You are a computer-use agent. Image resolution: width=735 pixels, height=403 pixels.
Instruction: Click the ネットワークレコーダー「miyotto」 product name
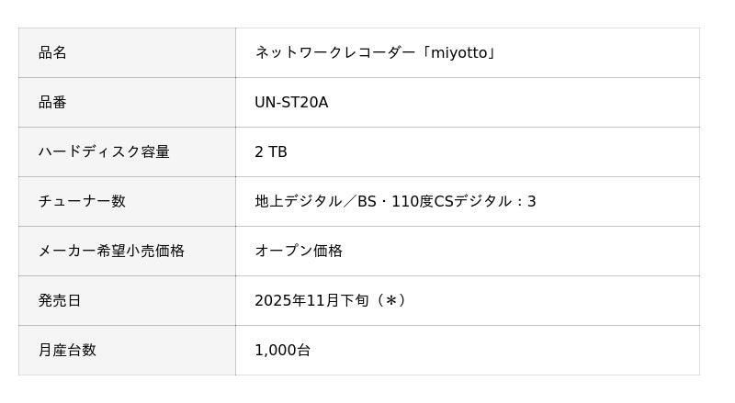(x=376, y=53)
